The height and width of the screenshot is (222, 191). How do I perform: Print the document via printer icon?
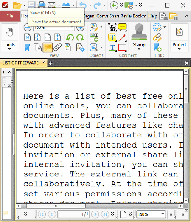pyautogui.click(x=42, y=5)
